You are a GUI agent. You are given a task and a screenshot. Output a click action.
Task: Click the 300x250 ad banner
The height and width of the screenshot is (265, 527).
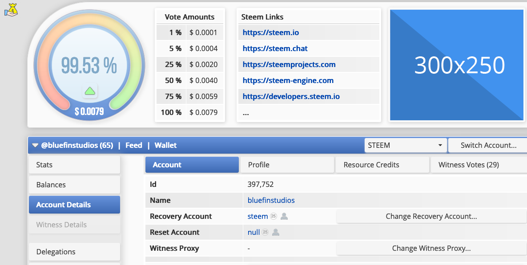[457, 65]
